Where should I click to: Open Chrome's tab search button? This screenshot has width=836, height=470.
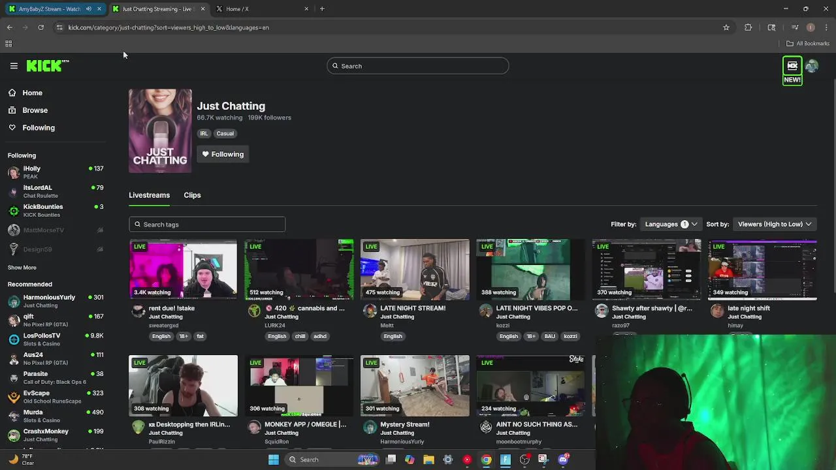(771, 27)
